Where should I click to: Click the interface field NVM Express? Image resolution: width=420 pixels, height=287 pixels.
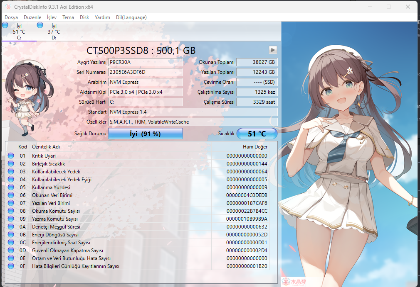146,82
